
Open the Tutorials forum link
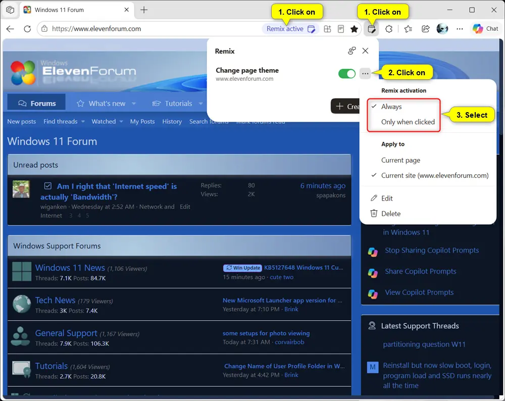51,366
